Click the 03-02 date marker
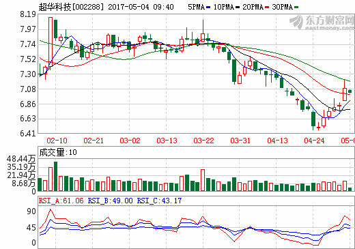The width and height of the screenshot is (355, 249). coord(130,141)
